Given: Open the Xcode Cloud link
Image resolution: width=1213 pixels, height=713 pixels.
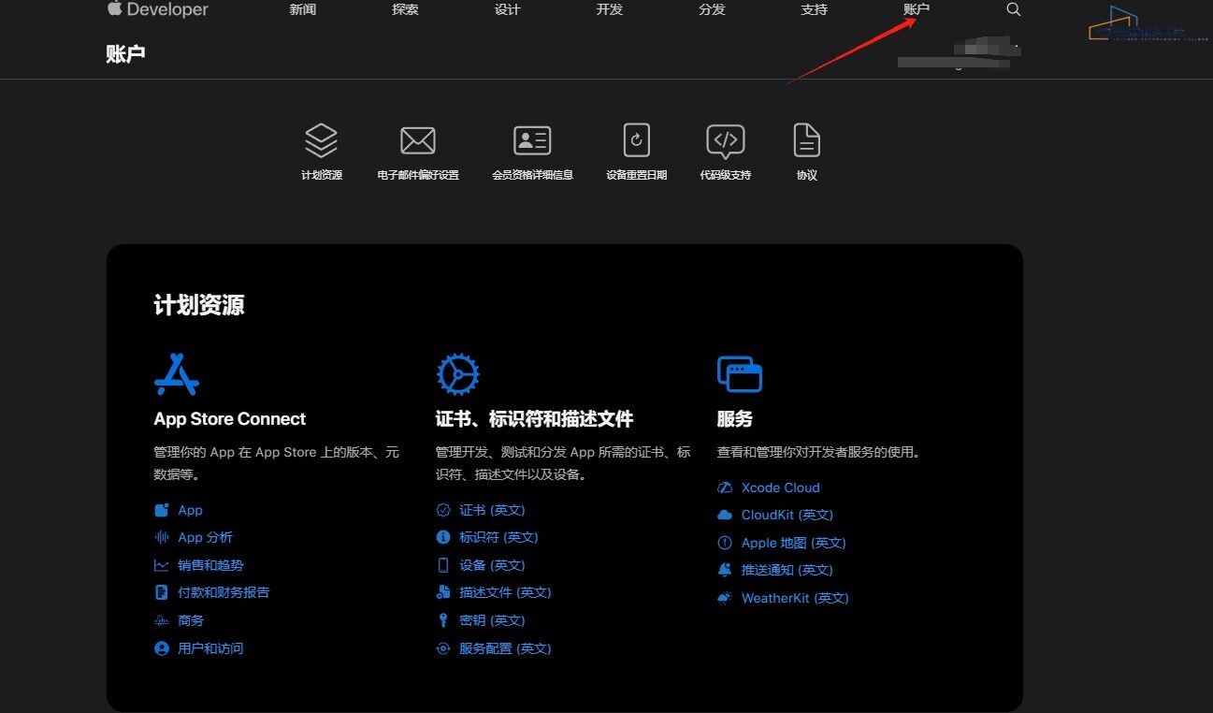Looking at the screenshot, I should pos(780,487).
